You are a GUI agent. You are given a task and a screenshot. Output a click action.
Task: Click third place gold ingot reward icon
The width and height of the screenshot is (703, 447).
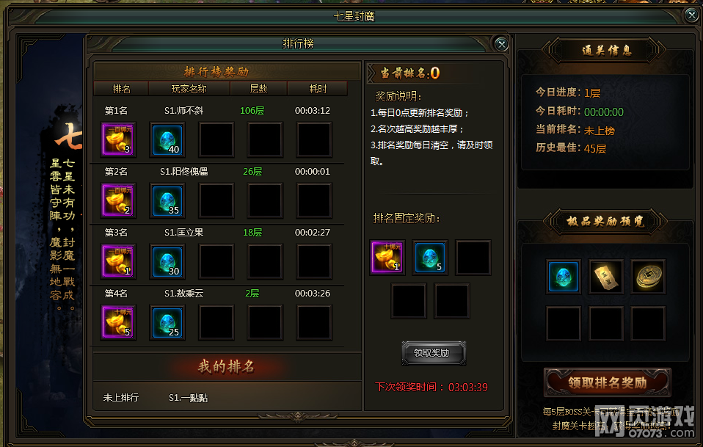tap(118, 261)
